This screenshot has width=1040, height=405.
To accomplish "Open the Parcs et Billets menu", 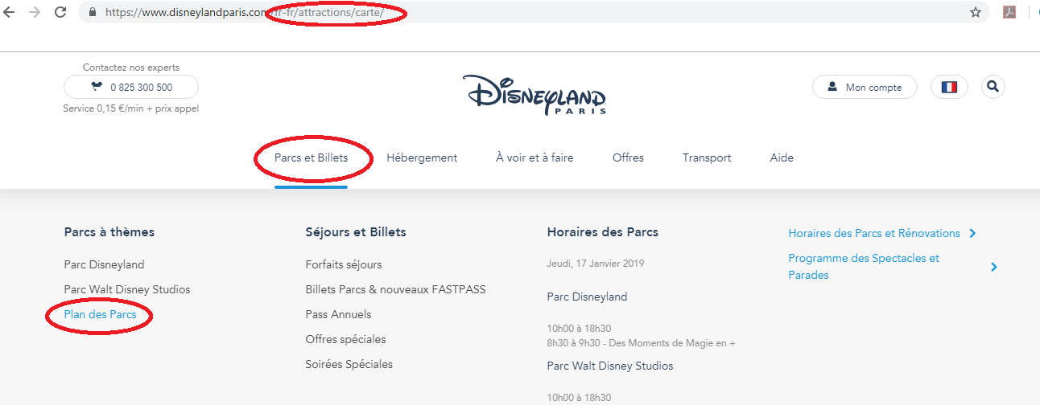I will pos(311,157).
